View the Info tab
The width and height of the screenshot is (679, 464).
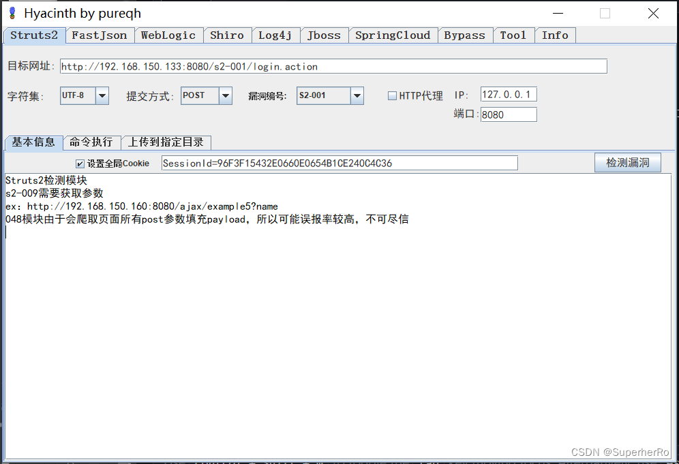555,35
